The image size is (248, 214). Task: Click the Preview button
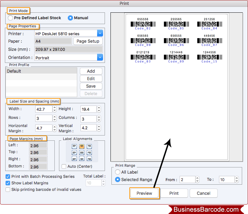point(144,193)
